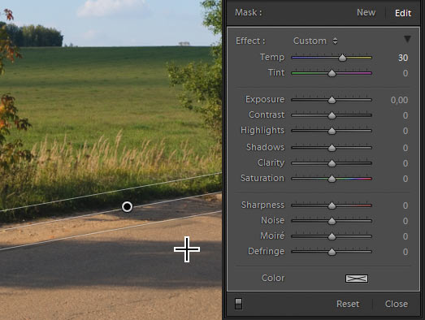This screenshot has height=320, width=425.
Task: Click the Moiré value field
Action: 405,236
